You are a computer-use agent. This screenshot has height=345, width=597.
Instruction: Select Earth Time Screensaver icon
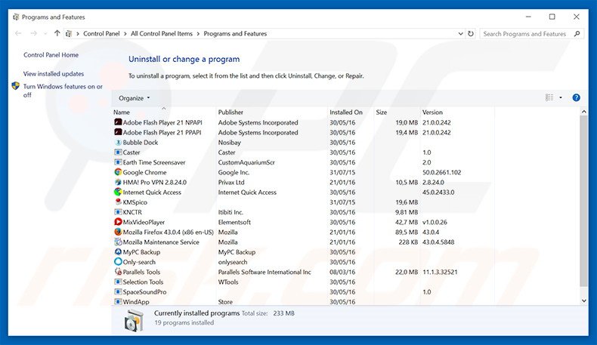(x=118, y=162)
